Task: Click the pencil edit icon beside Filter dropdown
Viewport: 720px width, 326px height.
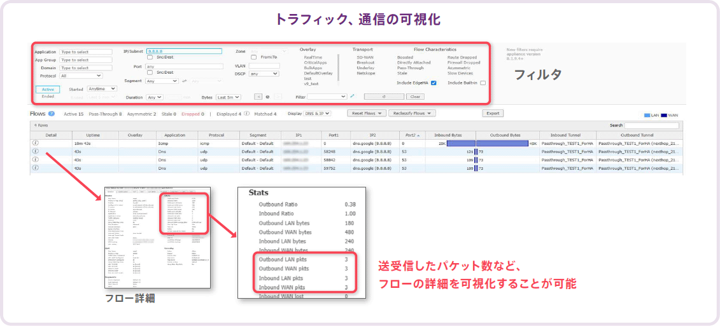Action: tap(352, 97)
